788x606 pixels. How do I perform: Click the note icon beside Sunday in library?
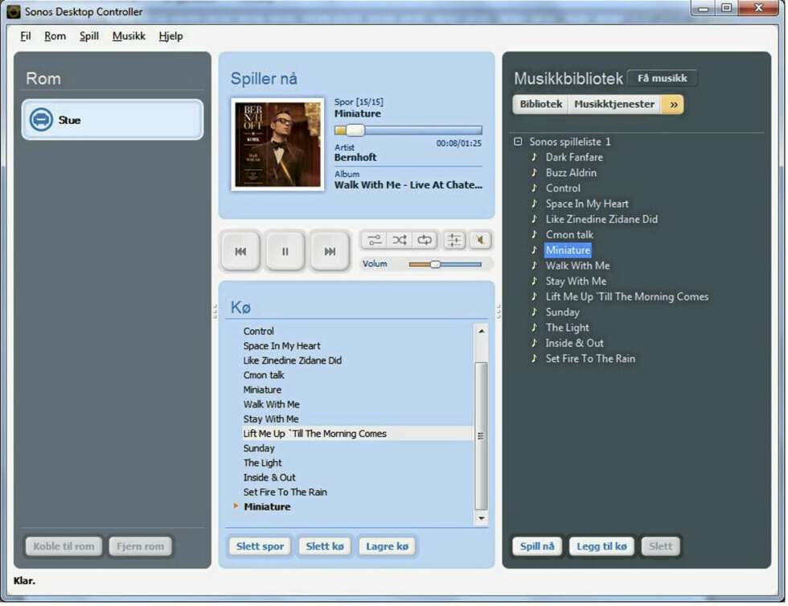tap(534, 311)
